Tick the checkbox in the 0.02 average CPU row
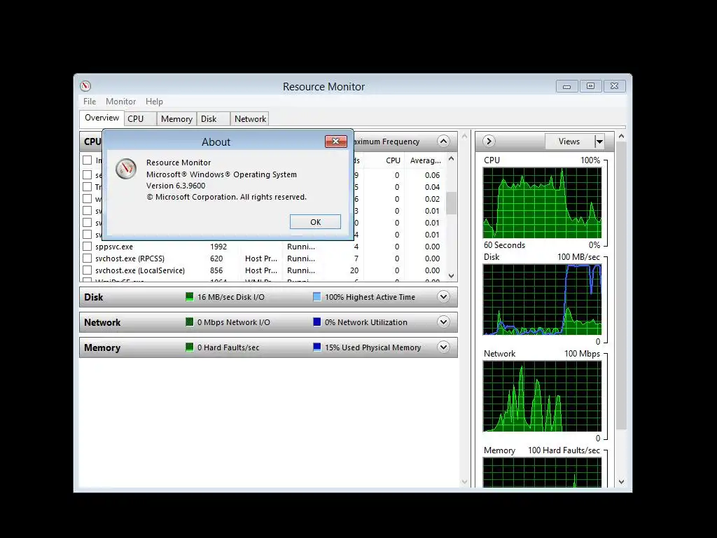Screen dimensions: 717x538 (x=88, y=198)
